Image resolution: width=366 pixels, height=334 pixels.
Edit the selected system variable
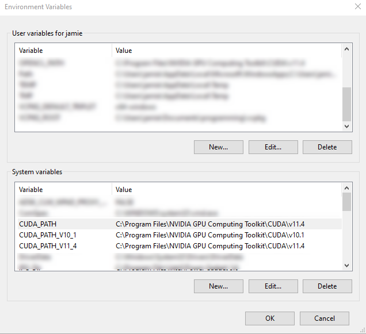coord(273,286)
